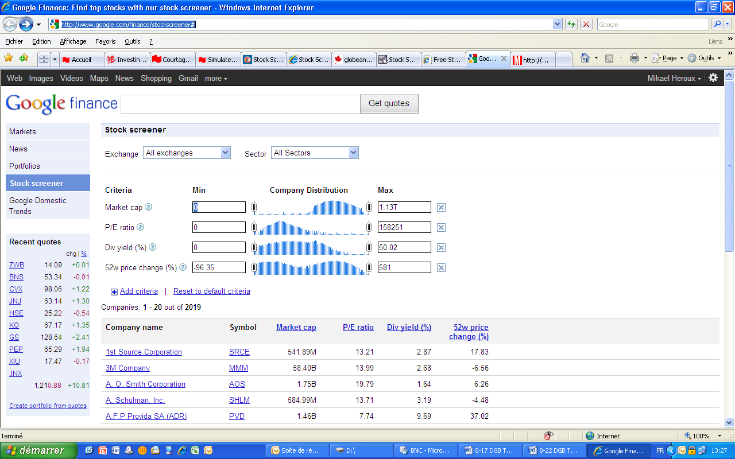Remove the Div yield criterion
The width and height of the screenshot is (735, 459).
pyautogui.click(x=441, y=248)
